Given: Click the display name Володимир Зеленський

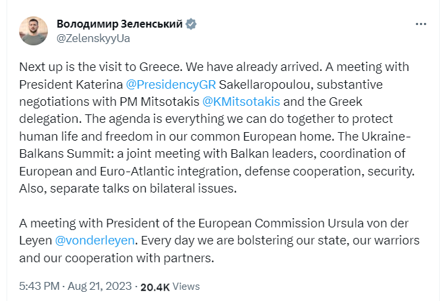Looking at the screenshot, I should pos(119,24).
